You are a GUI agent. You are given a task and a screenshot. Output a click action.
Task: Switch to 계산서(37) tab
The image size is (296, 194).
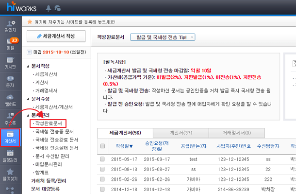(181, 133)
